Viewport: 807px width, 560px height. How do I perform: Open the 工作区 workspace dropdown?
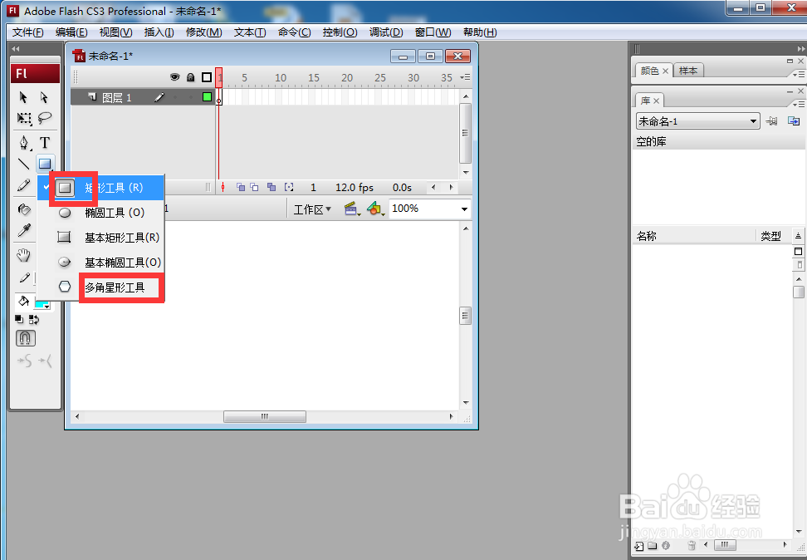(x=312, y=209)
